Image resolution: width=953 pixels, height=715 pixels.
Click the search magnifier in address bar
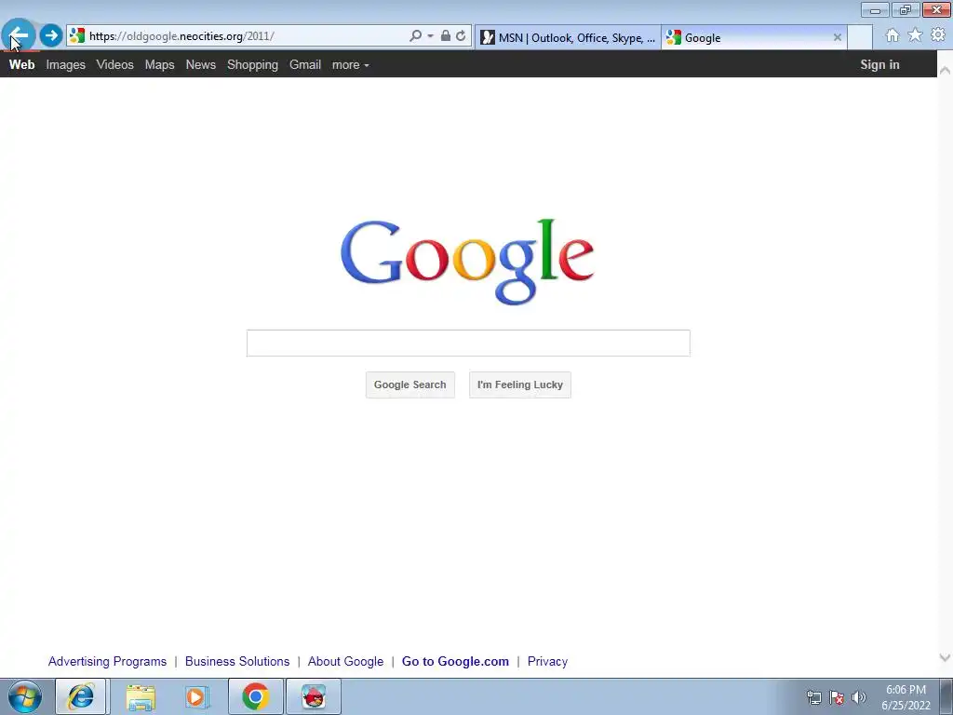click(x=415, y=36)
